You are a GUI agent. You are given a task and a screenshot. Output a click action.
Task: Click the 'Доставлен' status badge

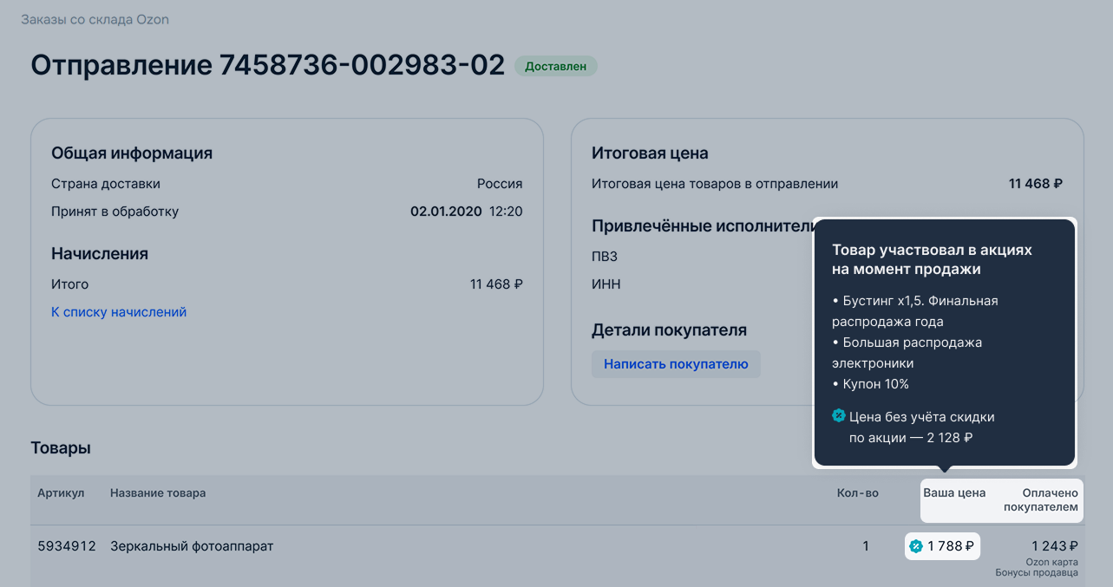click(555, 66)
